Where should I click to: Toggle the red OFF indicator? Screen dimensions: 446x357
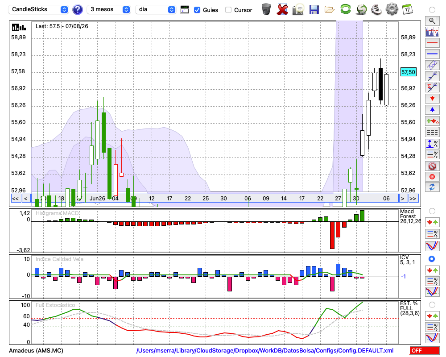point(425,350)
